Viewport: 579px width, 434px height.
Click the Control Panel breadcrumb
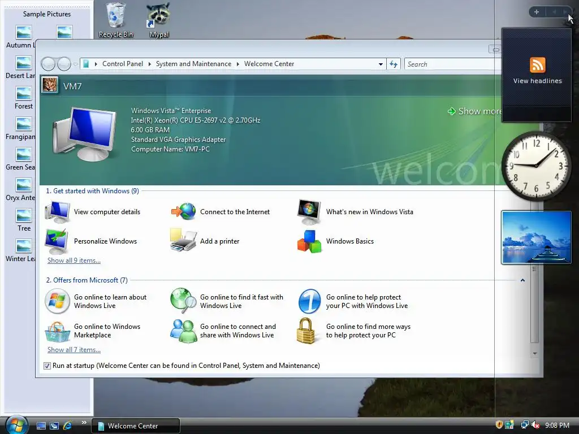[x=123, y=64]
